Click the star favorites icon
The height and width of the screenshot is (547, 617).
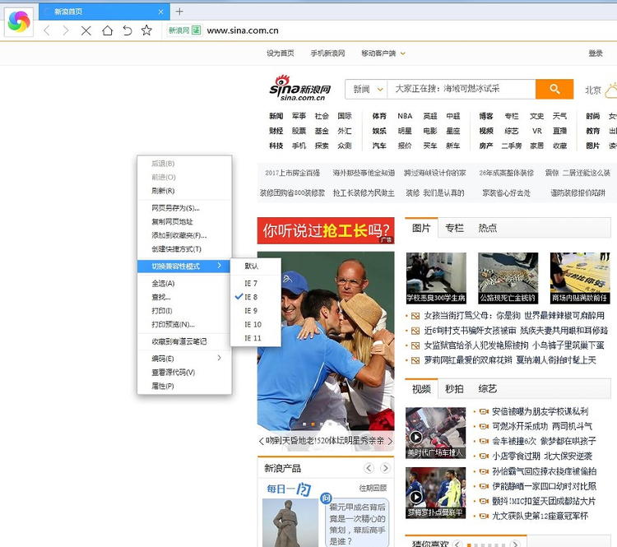pos(146,30)
